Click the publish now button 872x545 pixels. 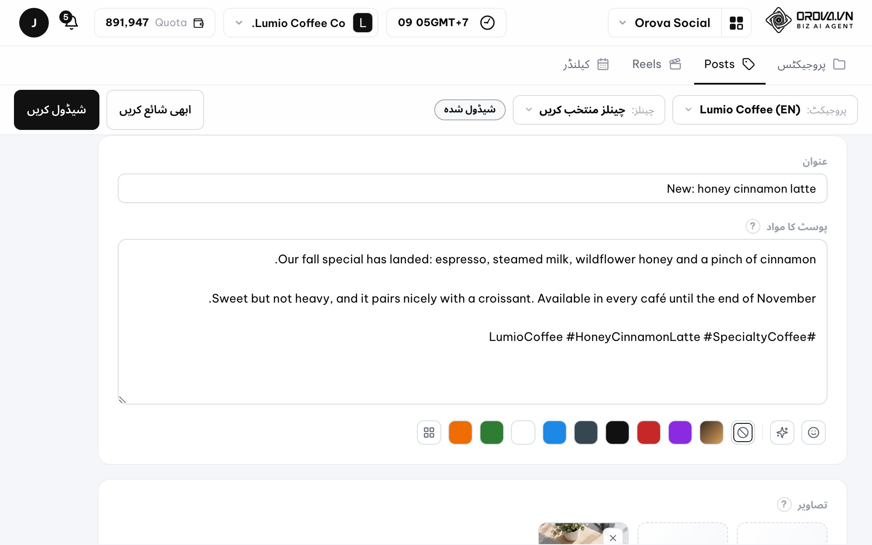(x=155, y=110)
